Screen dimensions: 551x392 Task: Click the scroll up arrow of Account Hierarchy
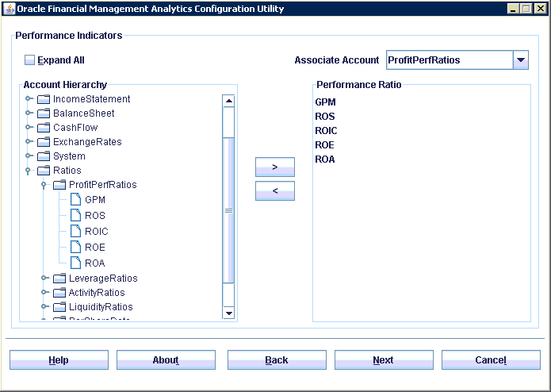pyautogui.click(x=229, y=101)
